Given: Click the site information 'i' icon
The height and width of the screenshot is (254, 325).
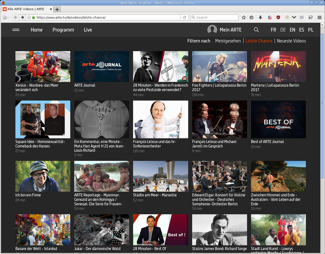Looking at the screenshot, I should click(x=29, y=18).
